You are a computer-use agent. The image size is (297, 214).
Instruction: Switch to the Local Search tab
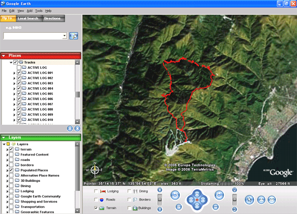click(x=28, y=19)
